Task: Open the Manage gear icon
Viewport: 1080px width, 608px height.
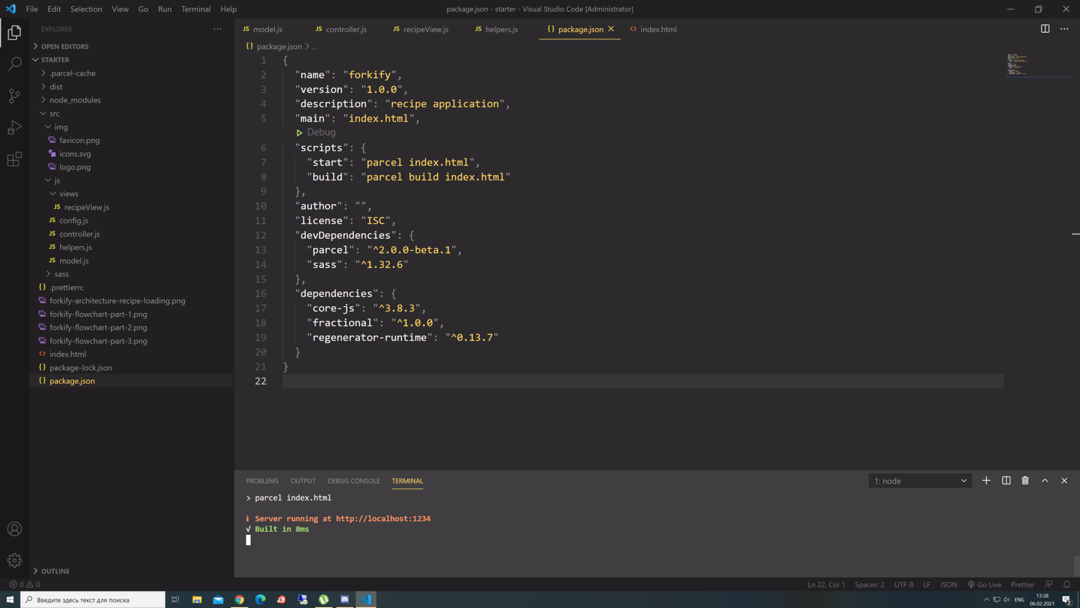Action: coord(15,560)
